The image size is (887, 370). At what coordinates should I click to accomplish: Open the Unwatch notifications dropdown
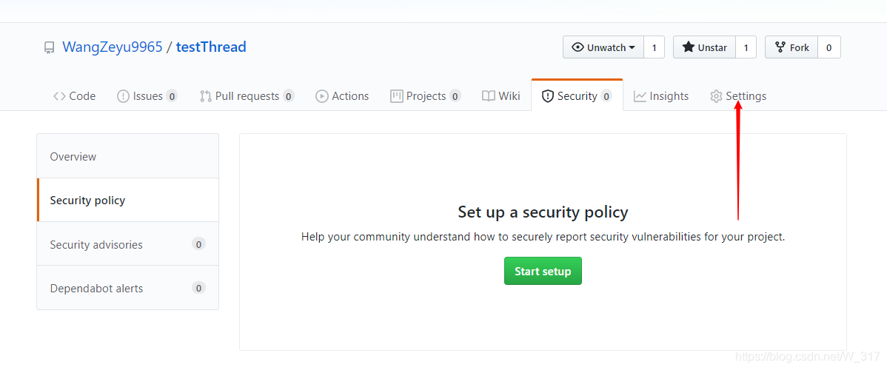point(603,47)
